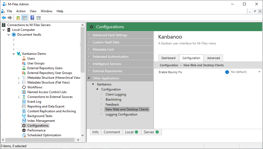
Task: Collapse the Local Computer tree node
Action: pos(4,30)
